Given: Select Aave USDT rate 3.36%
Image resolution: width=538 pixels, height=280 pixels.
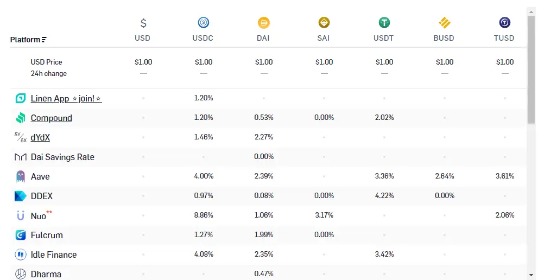Looking at the screenshot, I should point(384,176).
